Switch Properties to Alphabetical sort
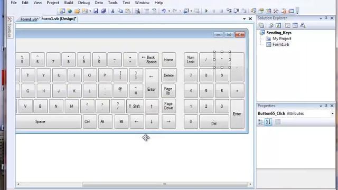 (268, 122)
